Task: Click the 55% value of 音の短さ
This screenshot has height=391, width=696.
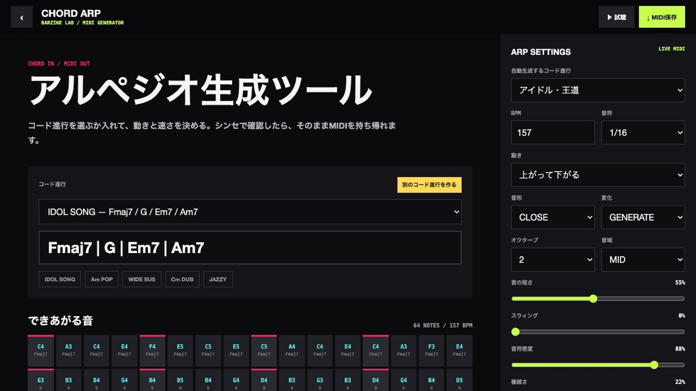Action: 680,283
